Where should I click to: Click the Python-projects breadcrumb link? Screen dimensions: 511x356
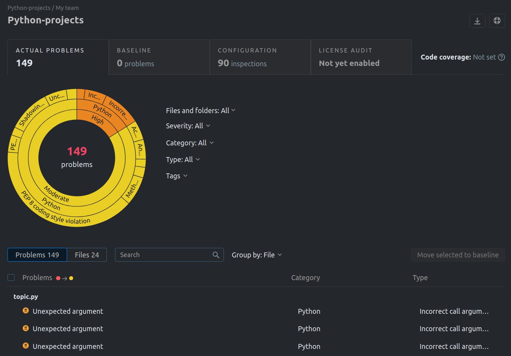click(x=29, y=8)
